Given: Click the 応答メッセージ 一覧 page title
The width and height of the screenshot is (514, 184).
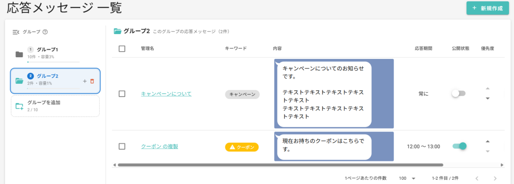Looking at the screenshot, I should click(x=64, y=8).
